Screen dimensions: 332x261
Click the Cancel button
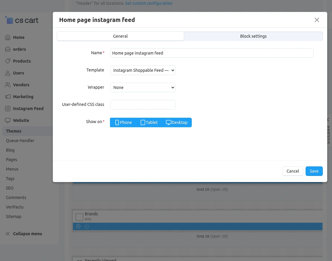pyautogui.click(x=293, y=171)
